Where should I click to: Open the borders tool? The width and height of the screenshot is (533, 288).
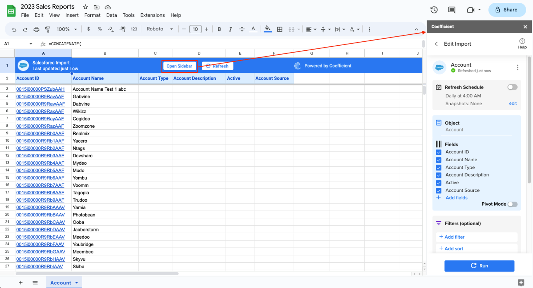click(x=280, y=29)
